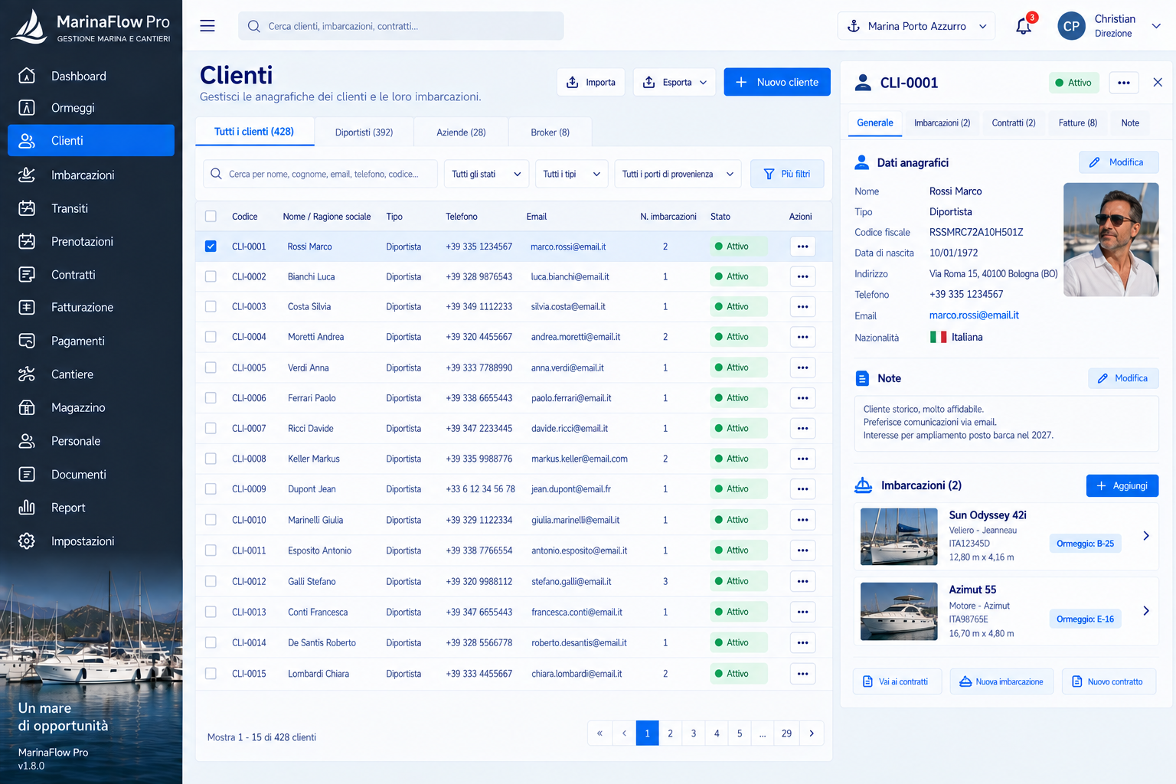Open the Ormeggi sidebar icon
Image resolution: width=1176 pixels, height=784 pixels.
pos(27,108)
